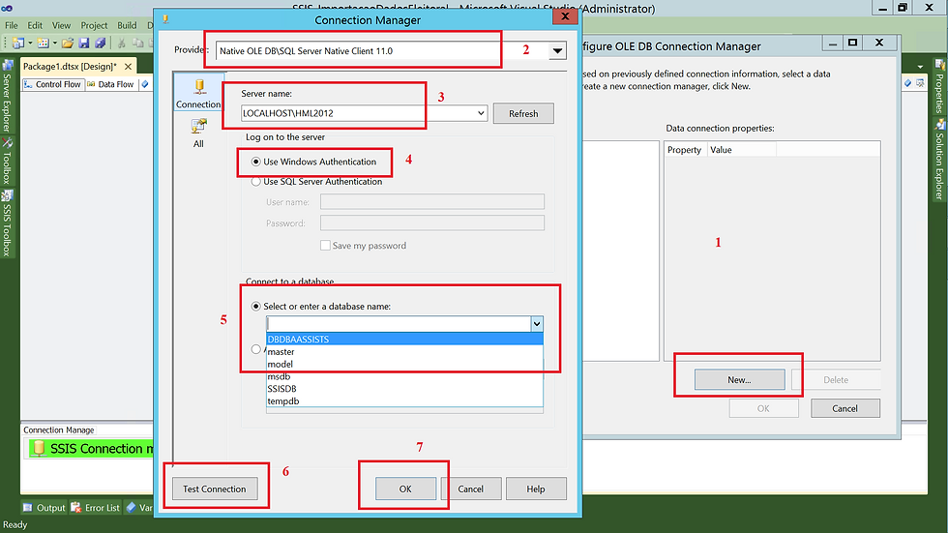Click the Cut scissors icon
The width and height of the screenshot is (948, 533).
tap(122, 43)
